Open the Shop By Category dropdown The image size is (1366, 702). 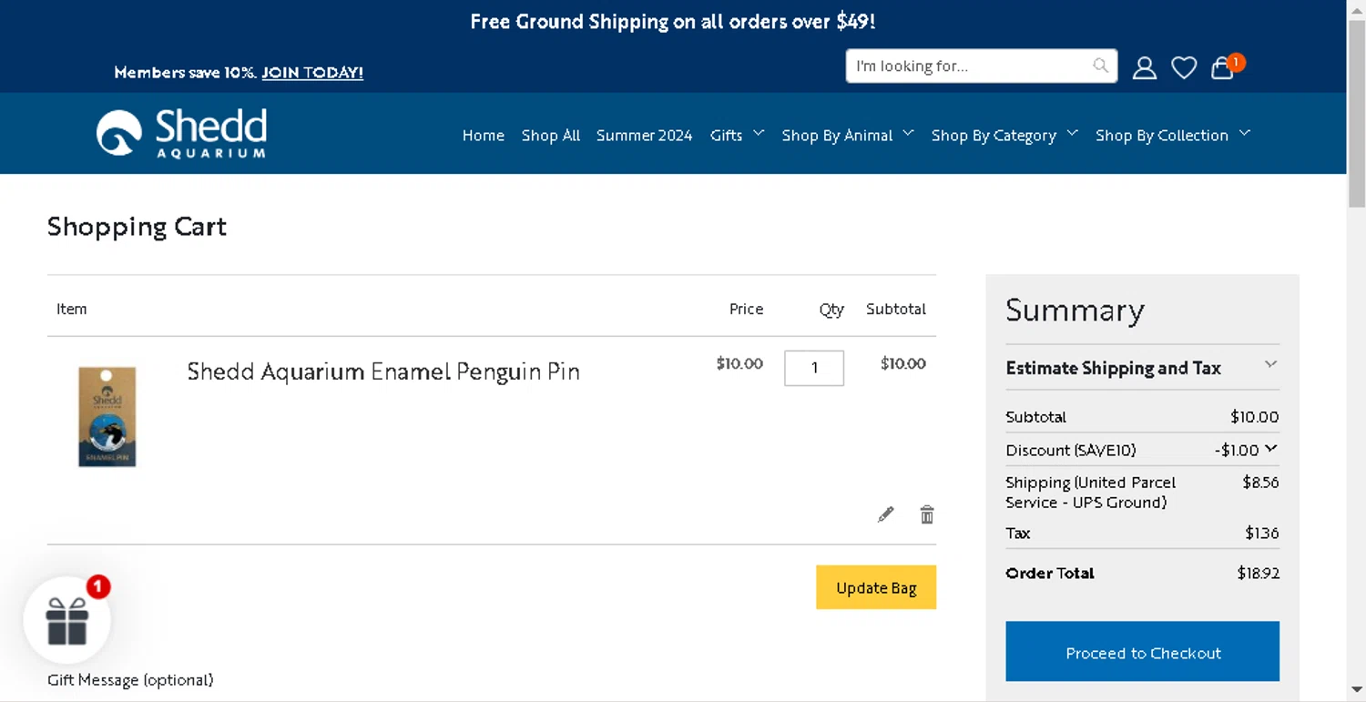click(1004, 135)
